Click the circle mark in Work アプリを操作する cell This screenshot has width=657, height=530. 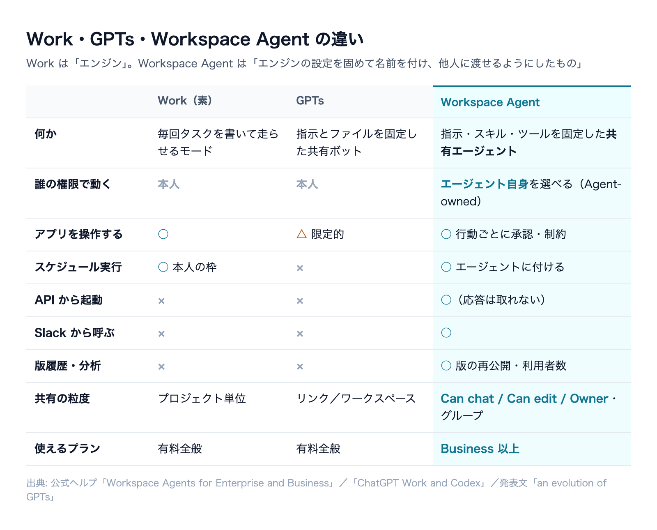click(x=163, y=234)
